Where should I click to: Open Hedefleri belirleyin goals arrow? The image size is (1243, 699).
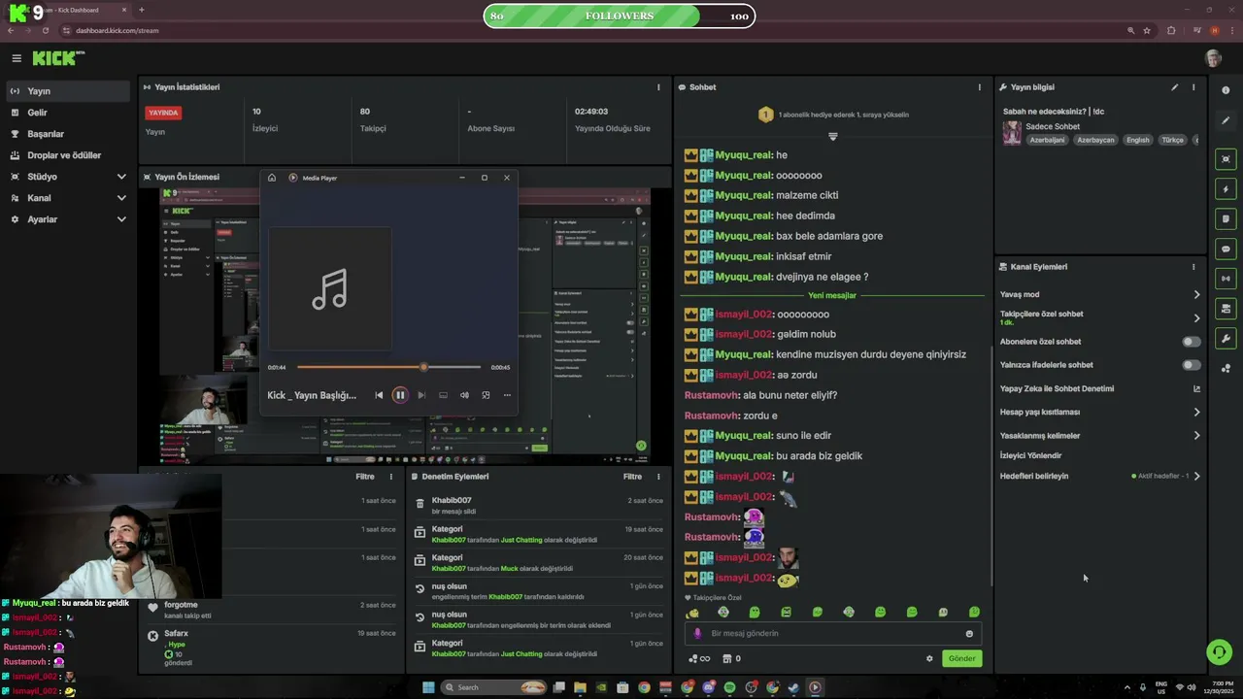(1196, 477)
